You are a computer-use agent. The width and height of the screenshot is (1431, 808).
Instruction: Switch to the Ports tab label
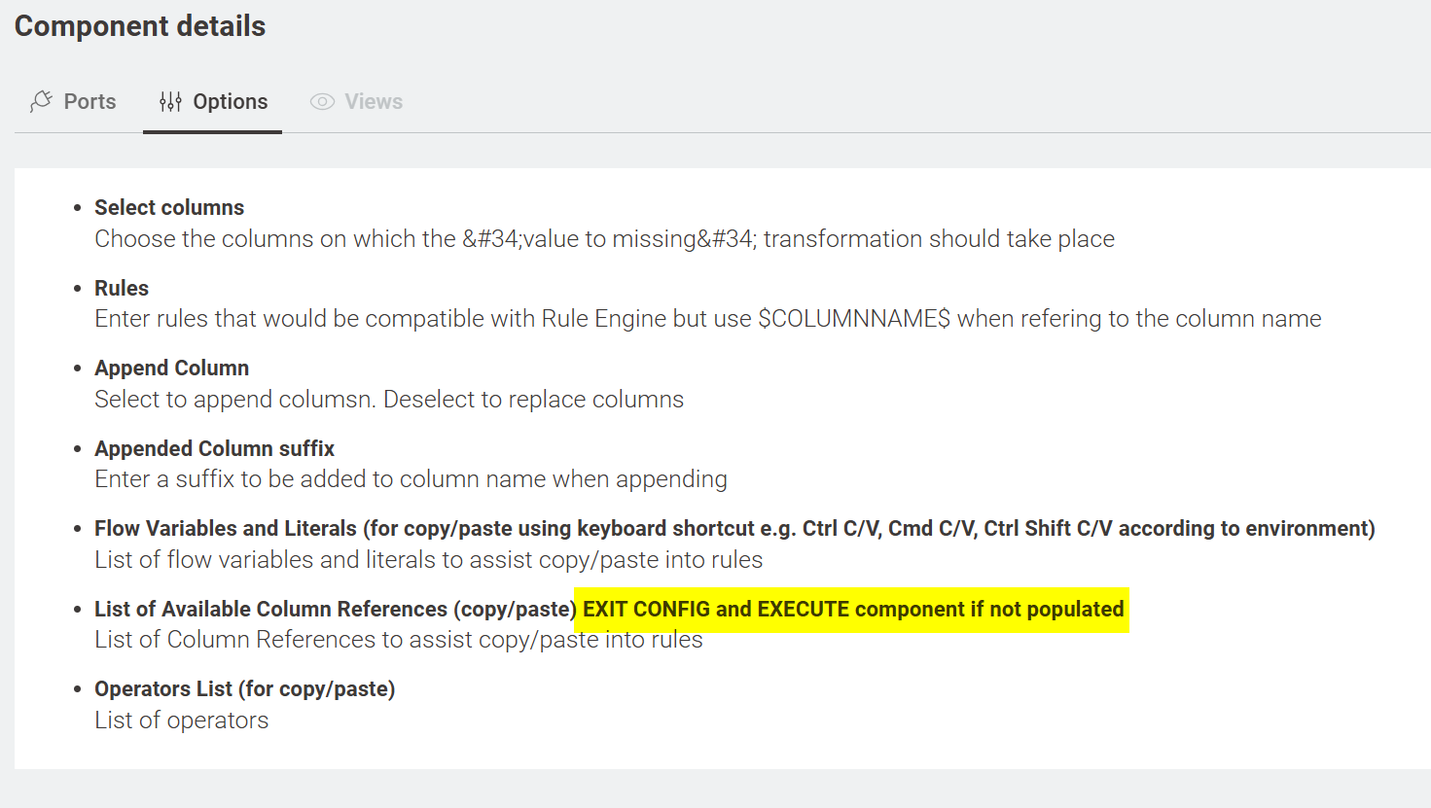[x=89, y=101]
